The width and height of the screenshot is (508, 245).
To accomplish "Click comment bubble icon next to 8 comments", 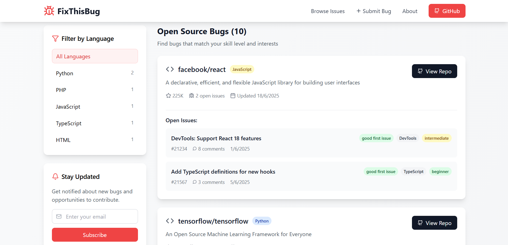I will (195, 149).
